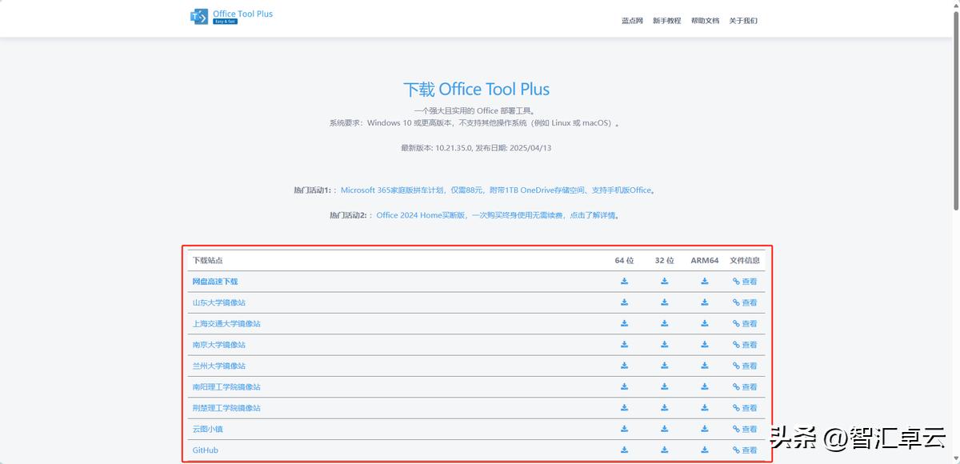
Task: Download 64-bit build from 上海交通大学镜像站
Action: point(625,323)
